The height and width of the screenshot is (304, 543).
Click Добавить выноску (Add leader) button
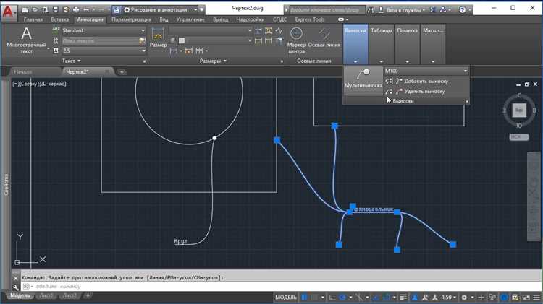(418, 81)
